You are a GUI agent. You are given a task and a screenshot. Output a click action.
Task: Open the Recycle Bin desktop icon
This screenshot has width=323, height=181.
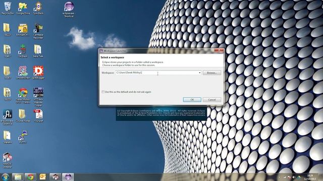click(x=8, y=8)
